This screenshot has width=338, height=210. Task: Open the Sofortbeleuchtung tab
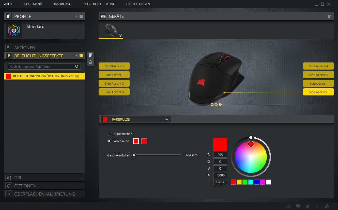point(98,4)
